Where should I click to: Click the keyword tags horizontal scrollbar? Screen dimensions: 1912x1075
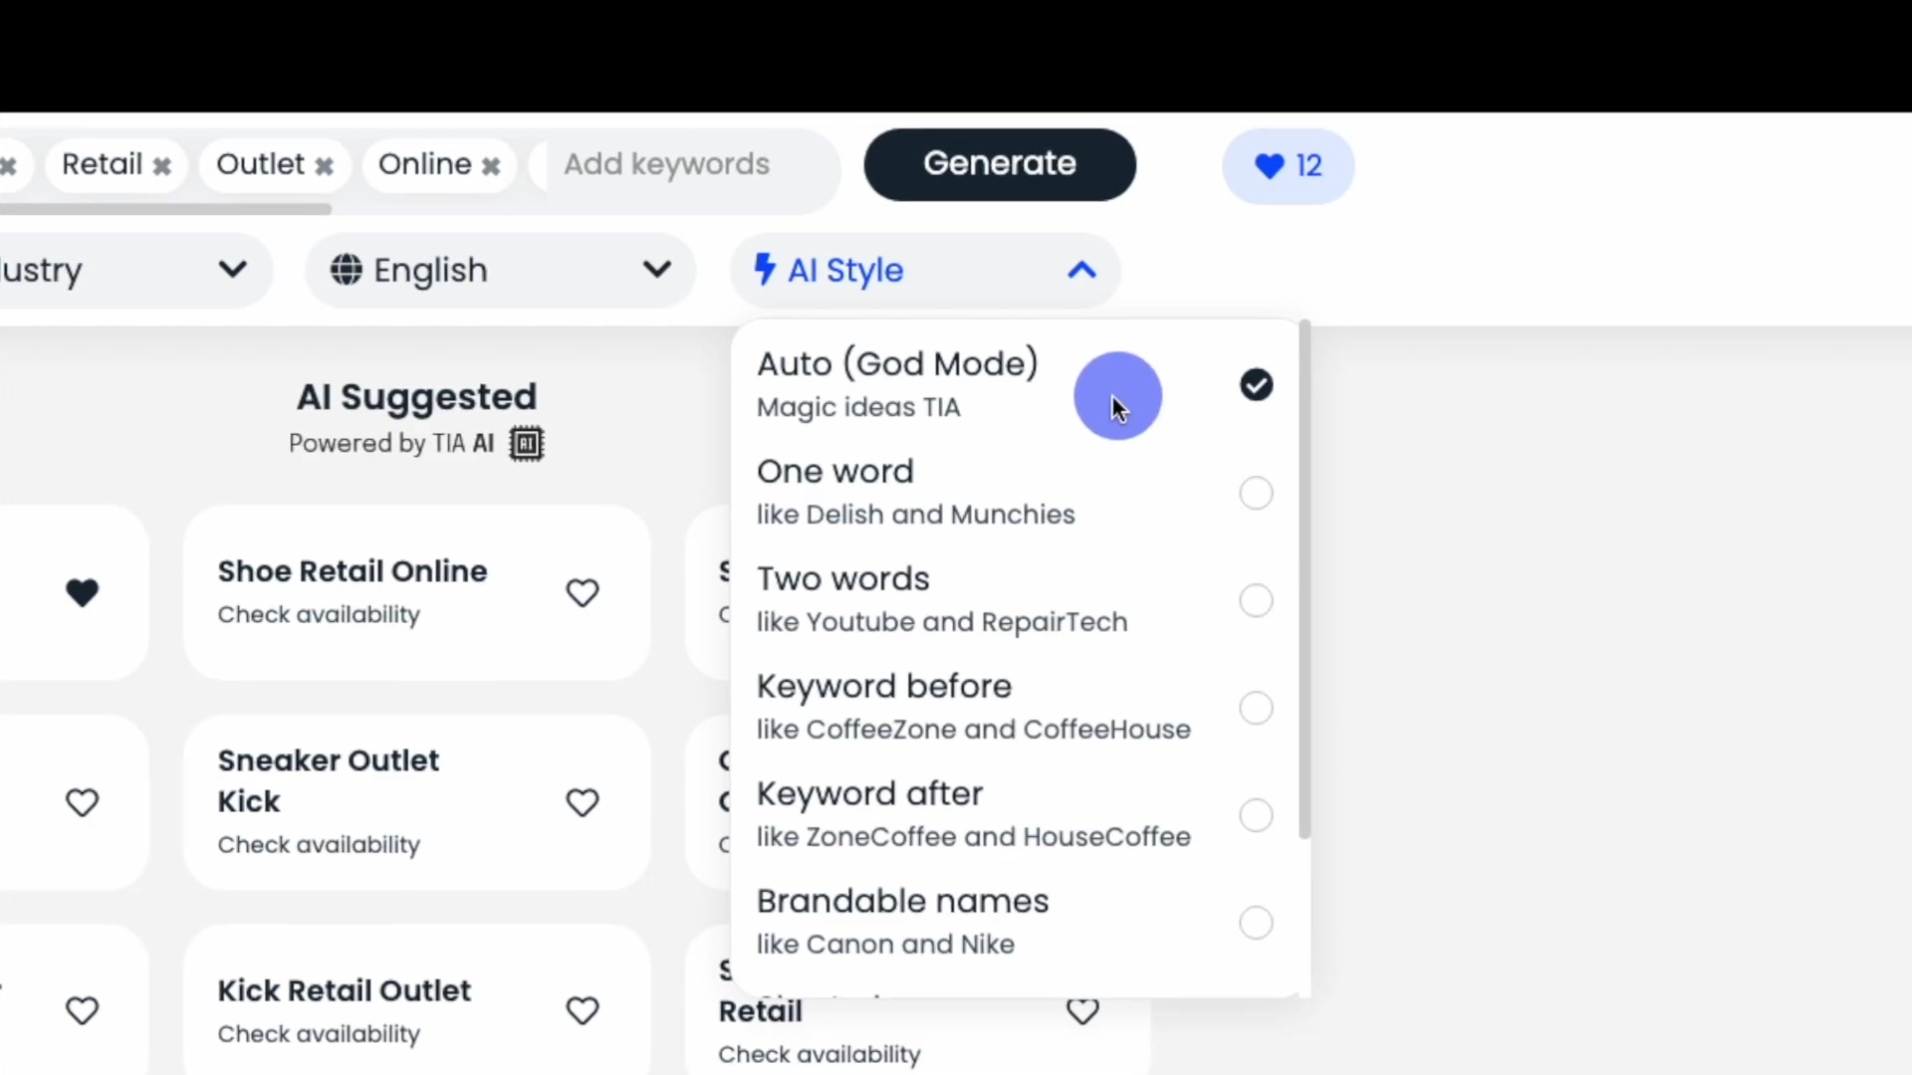click(x=164, y=209)
